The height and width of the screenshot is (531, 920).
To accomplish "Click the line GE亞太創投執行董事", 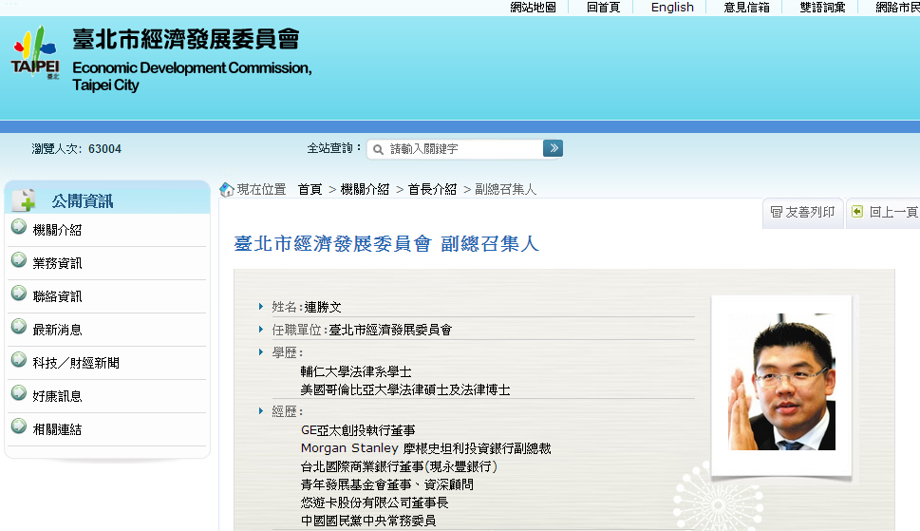I will (x=358, y=430).
